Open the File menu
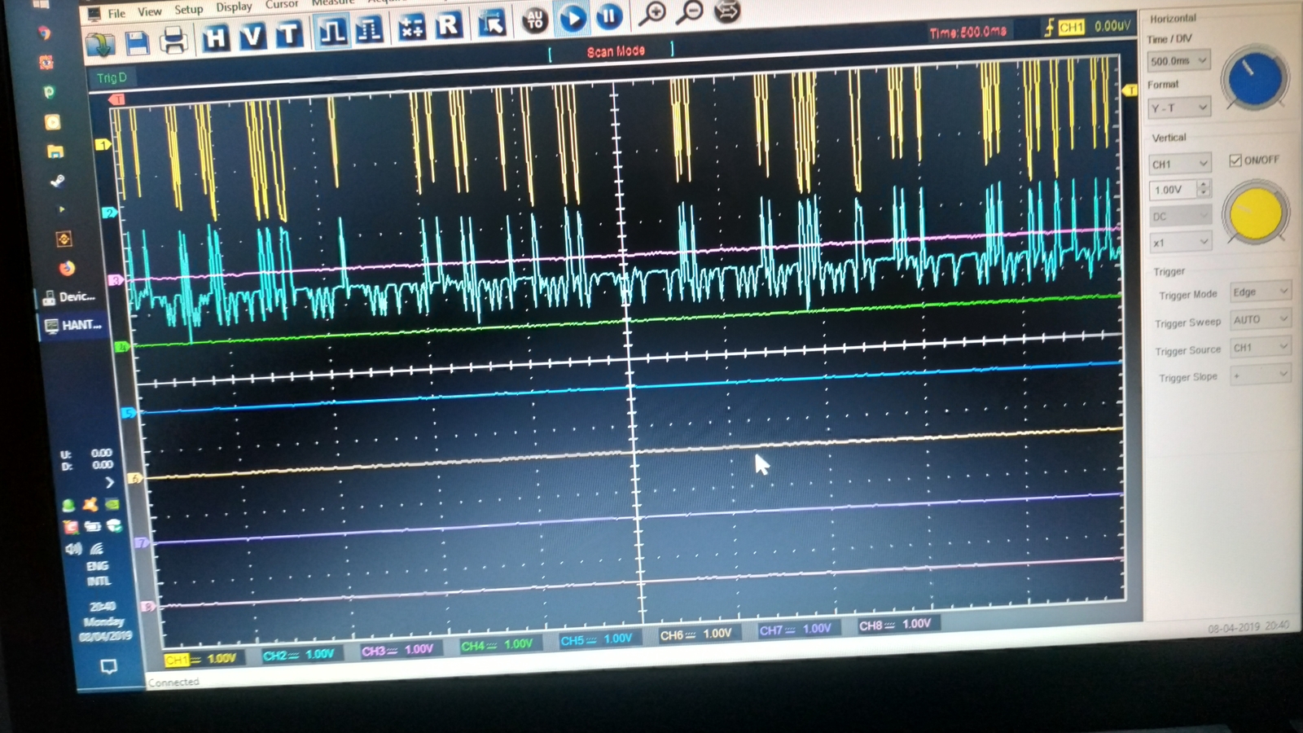1303x733 pixels. tap(116, 13)
